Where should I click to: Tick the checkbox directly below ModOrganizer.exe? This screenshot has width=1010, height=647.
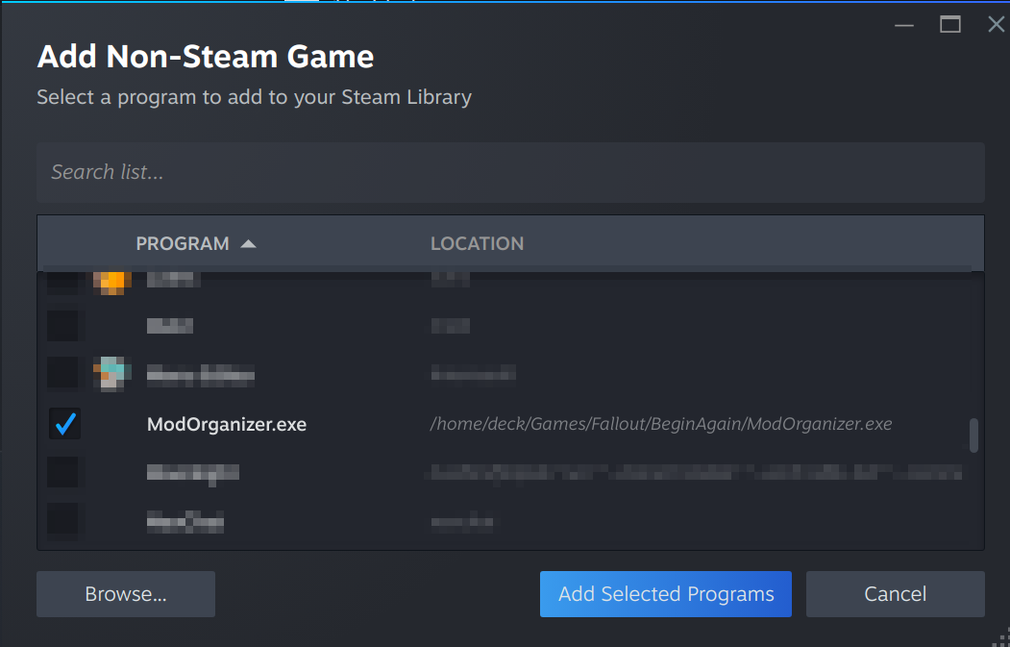(64, 472)
